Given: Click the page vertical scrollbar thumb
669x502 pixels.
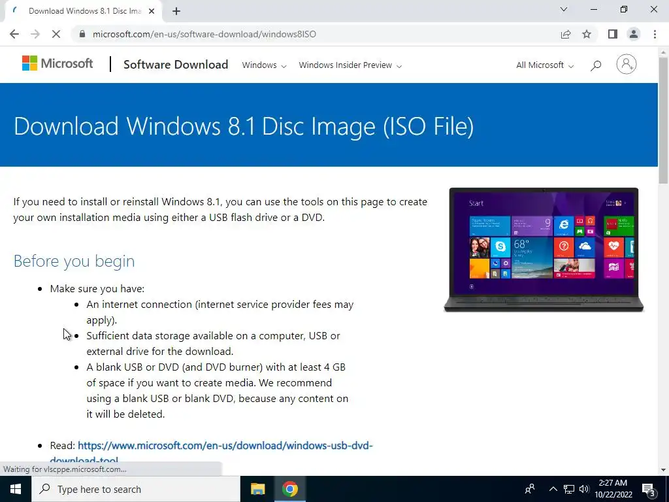Looking at the screenshot, I should tap(663, 120).
